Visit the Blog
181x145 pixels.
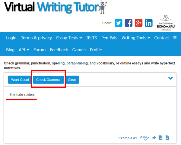click(10, 50)
